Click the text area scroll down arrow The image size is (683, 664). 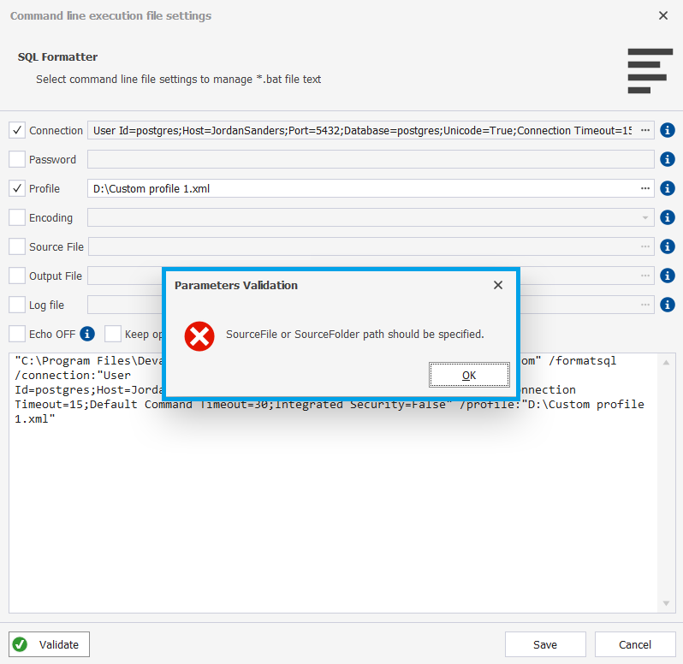pos(666,603)
